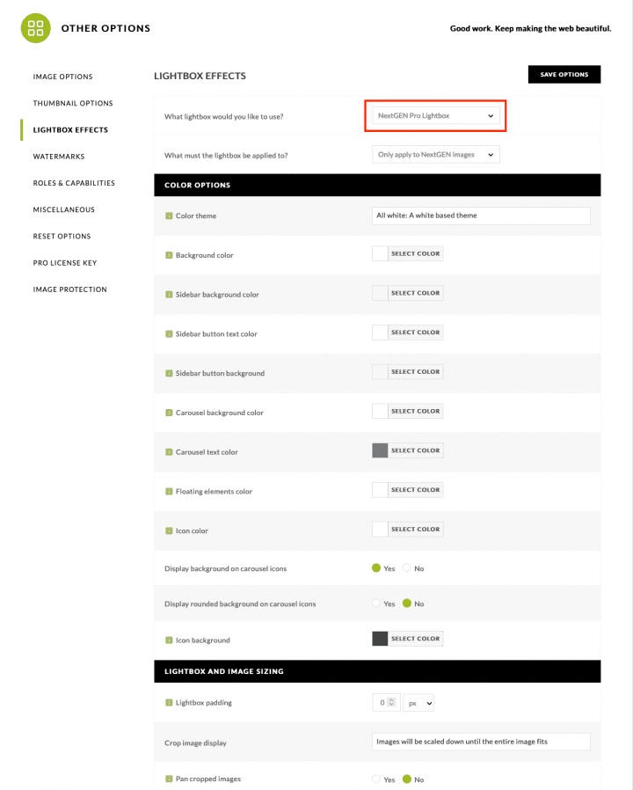Click info icon next to Sidebar background color
Image resolution: width=633 pixels, height=790 pixels.
[x=169, y=294]
